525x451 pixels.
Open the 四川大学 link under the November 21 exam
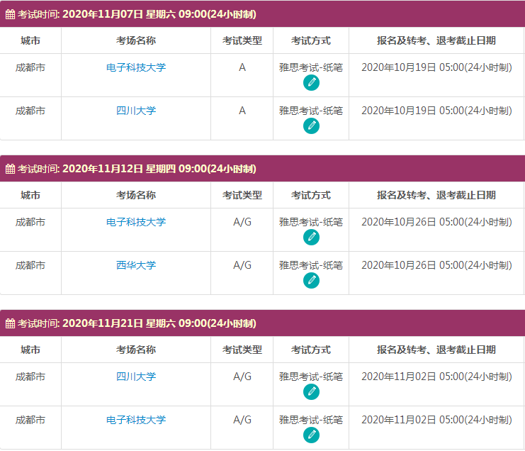(136, 377)
